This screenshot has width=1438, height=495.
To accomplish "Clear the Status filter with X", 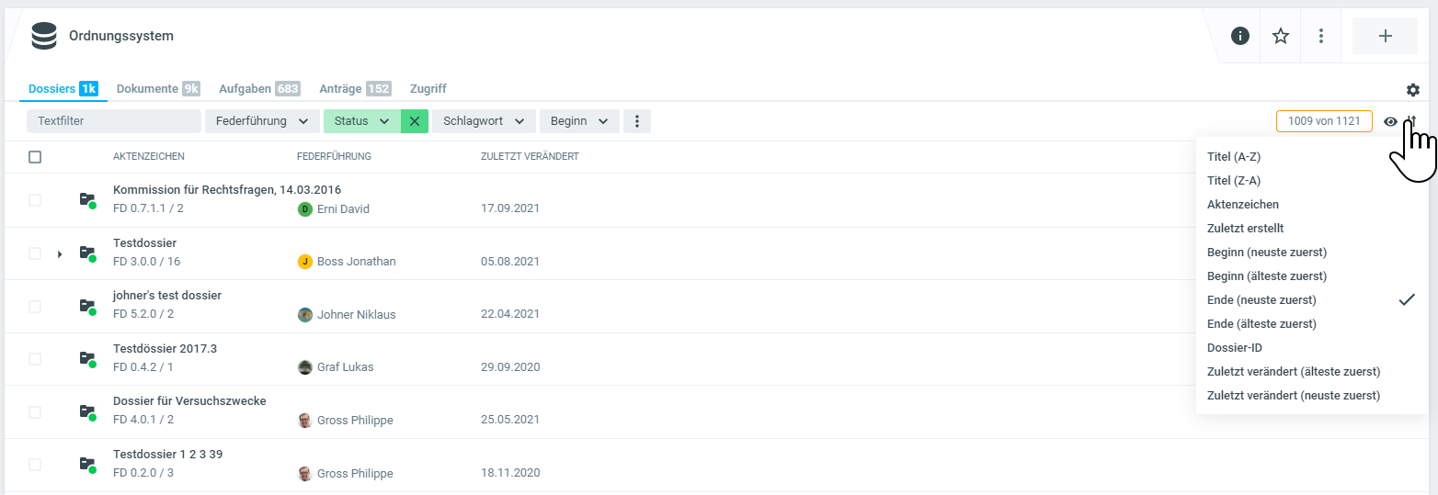I will pos(415,121).
